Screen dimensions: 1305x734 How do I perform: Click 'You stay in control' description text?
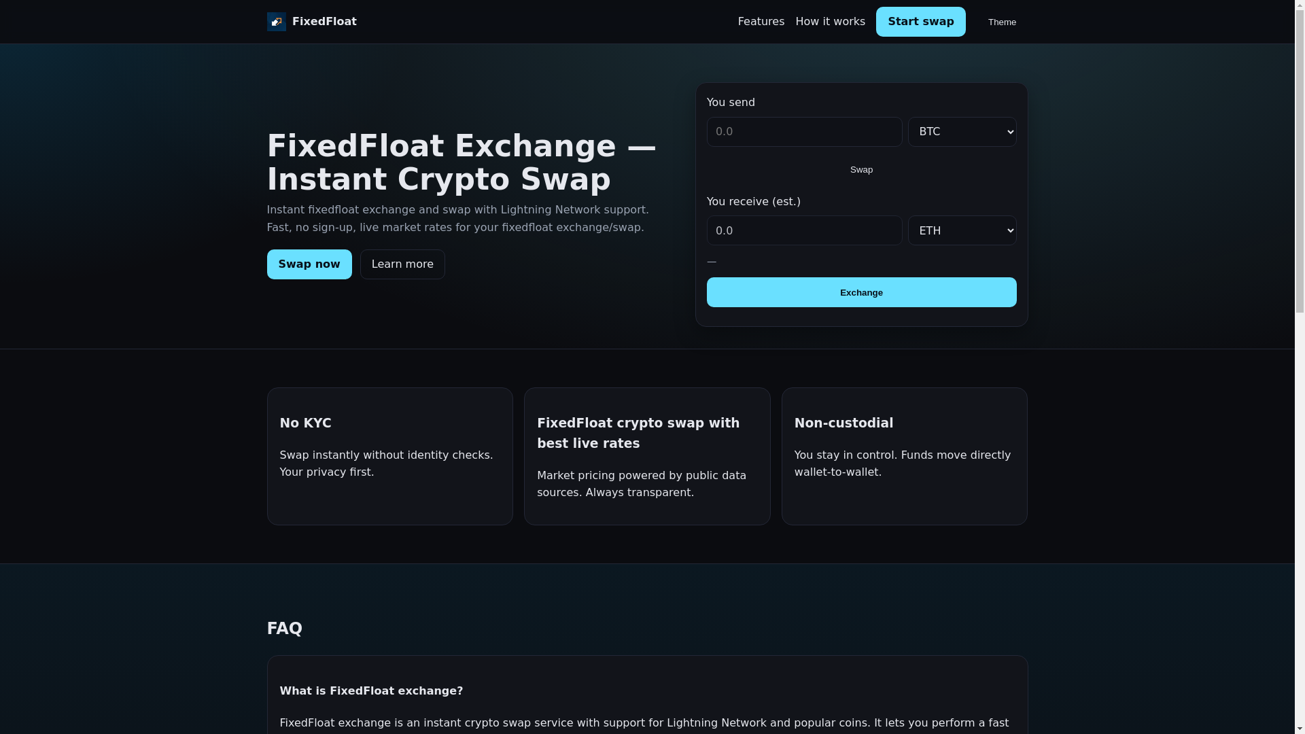[x=903, y=464]
